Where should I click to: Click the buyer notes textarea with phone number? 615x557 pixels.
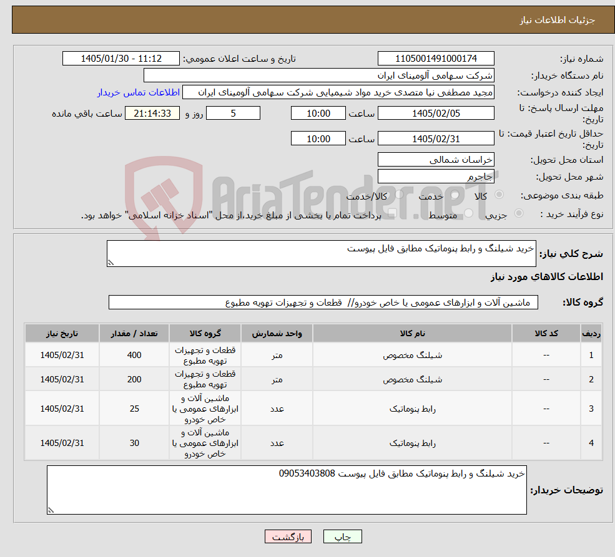pyautogui.click(x=287, y=490)
